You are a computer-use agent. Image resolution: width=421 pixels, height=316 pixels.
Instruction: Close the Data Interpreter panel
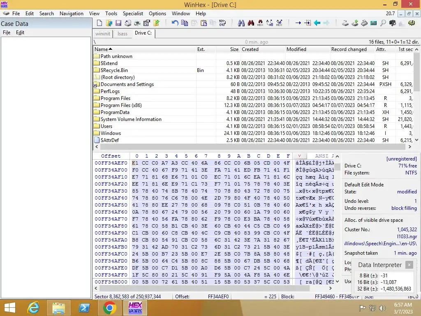(409, 265)
